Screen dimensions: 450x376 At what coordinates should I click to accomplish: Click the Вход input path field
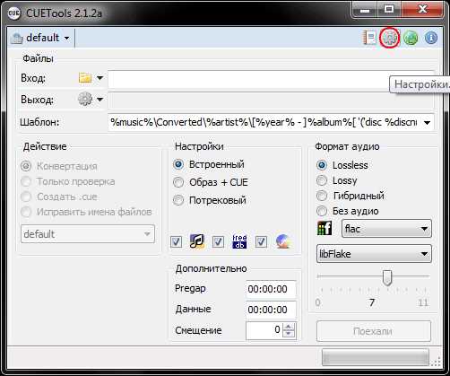point(271,79)
